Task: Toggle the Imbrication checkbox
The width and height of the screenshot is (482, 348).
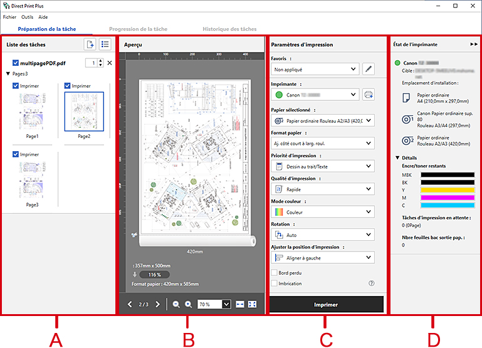Action: coord(274,283)
